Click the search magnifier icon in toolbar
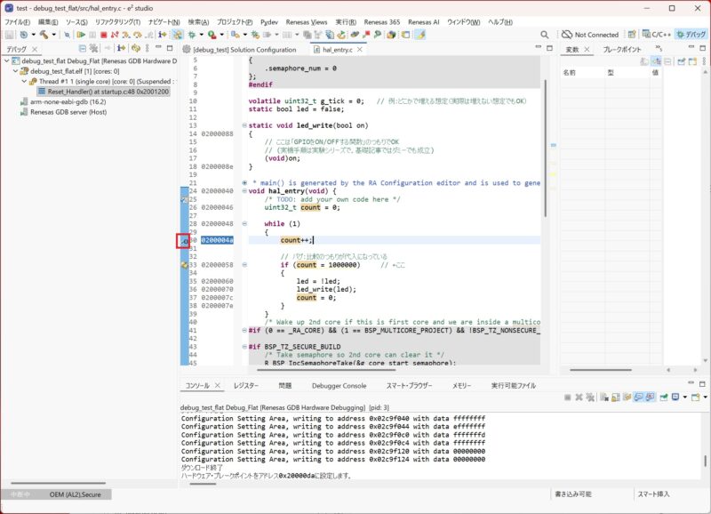Viewport: 711px width, 514px height. pos(545,35)
